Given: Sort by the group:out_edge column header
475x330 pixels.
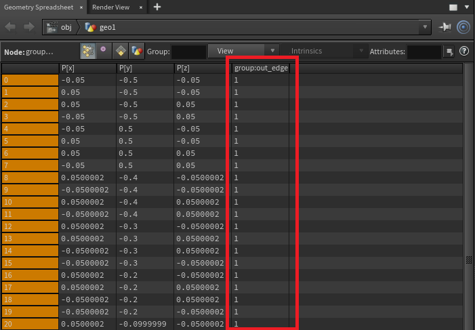Looking at the screenshot, I should click(261, 68).
